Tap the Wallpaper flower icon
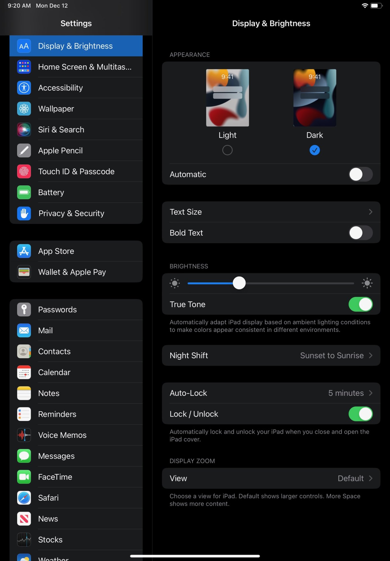 click(x=24, y=109)
